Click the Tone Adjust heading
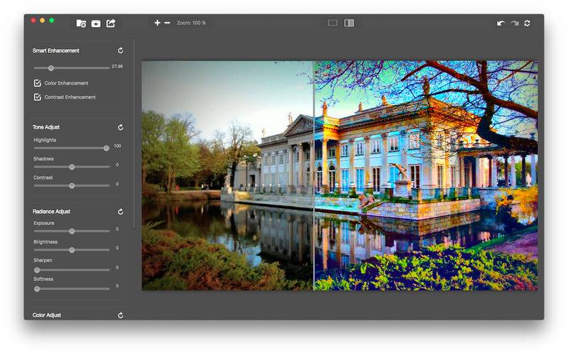The height and width of the screenshot is (355, 568). point(46,127)
